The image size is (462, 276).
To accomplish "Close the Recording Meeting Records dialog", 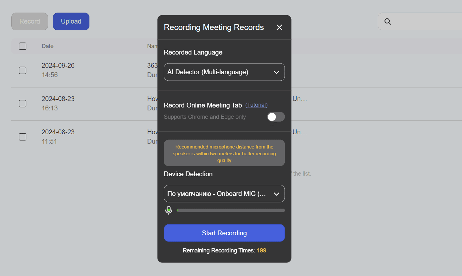I will pyautogui.click(x=279, y=27).
